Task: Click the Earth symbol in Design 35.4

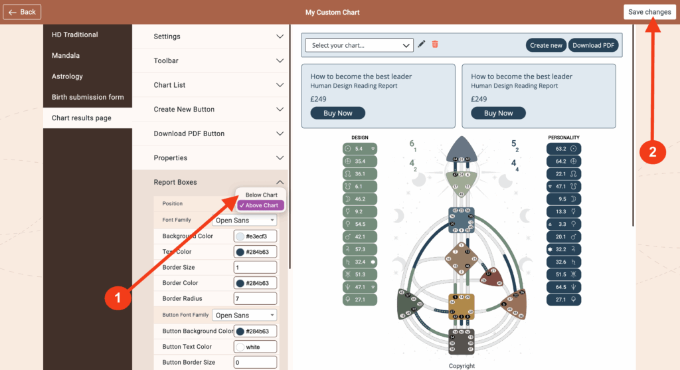Action: pyautogui.click(x=349, y=161)
